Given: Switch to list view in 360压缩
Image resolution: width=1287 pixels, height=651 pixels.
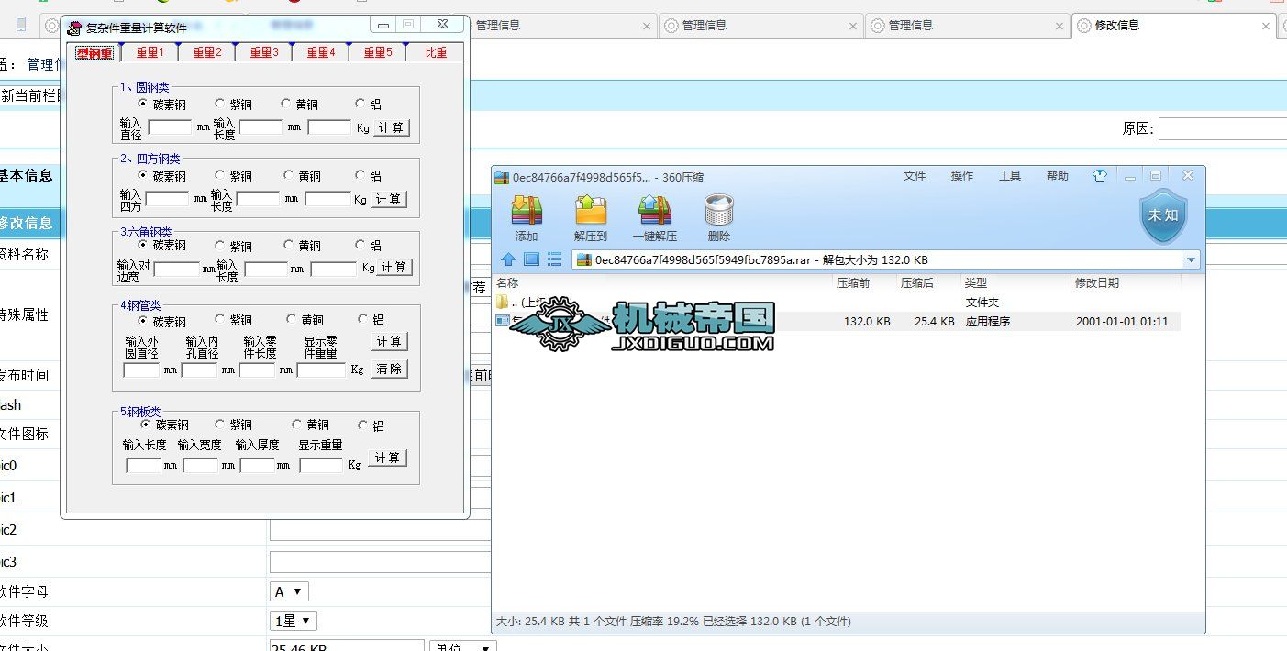Looking at the screenshot, I should pyautogui.click(x=554, y=259).
